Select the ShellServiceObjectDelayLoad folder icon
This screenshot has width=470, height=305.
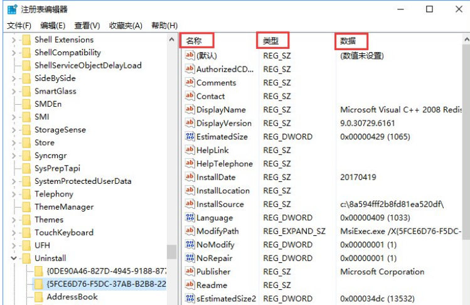[27, 65]
